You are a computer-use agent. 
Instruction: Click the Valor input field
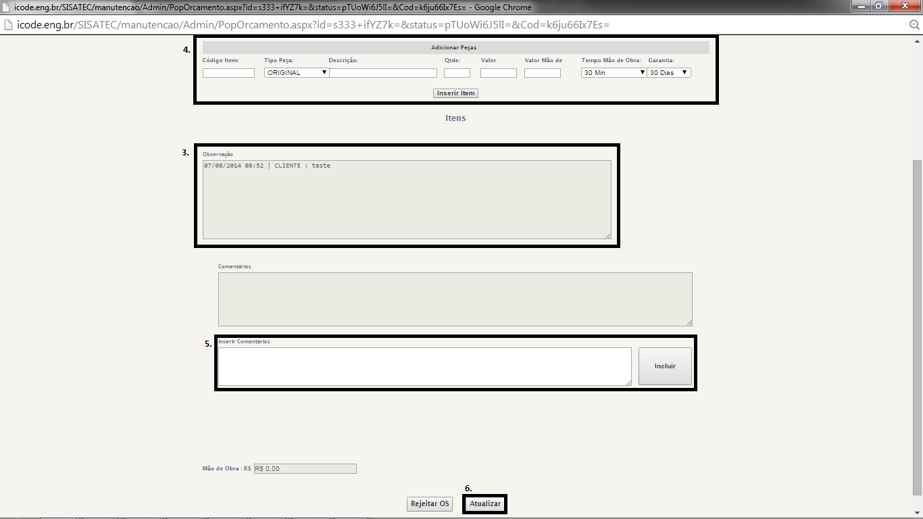click(499, 73)
